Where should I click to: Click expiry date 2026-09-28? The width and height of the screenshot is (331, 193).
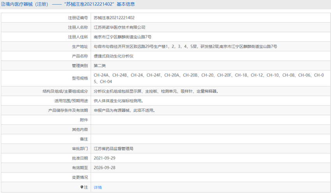click(104, 168)
